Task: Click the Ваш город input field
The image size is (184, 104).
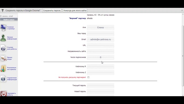Action: 100,34
